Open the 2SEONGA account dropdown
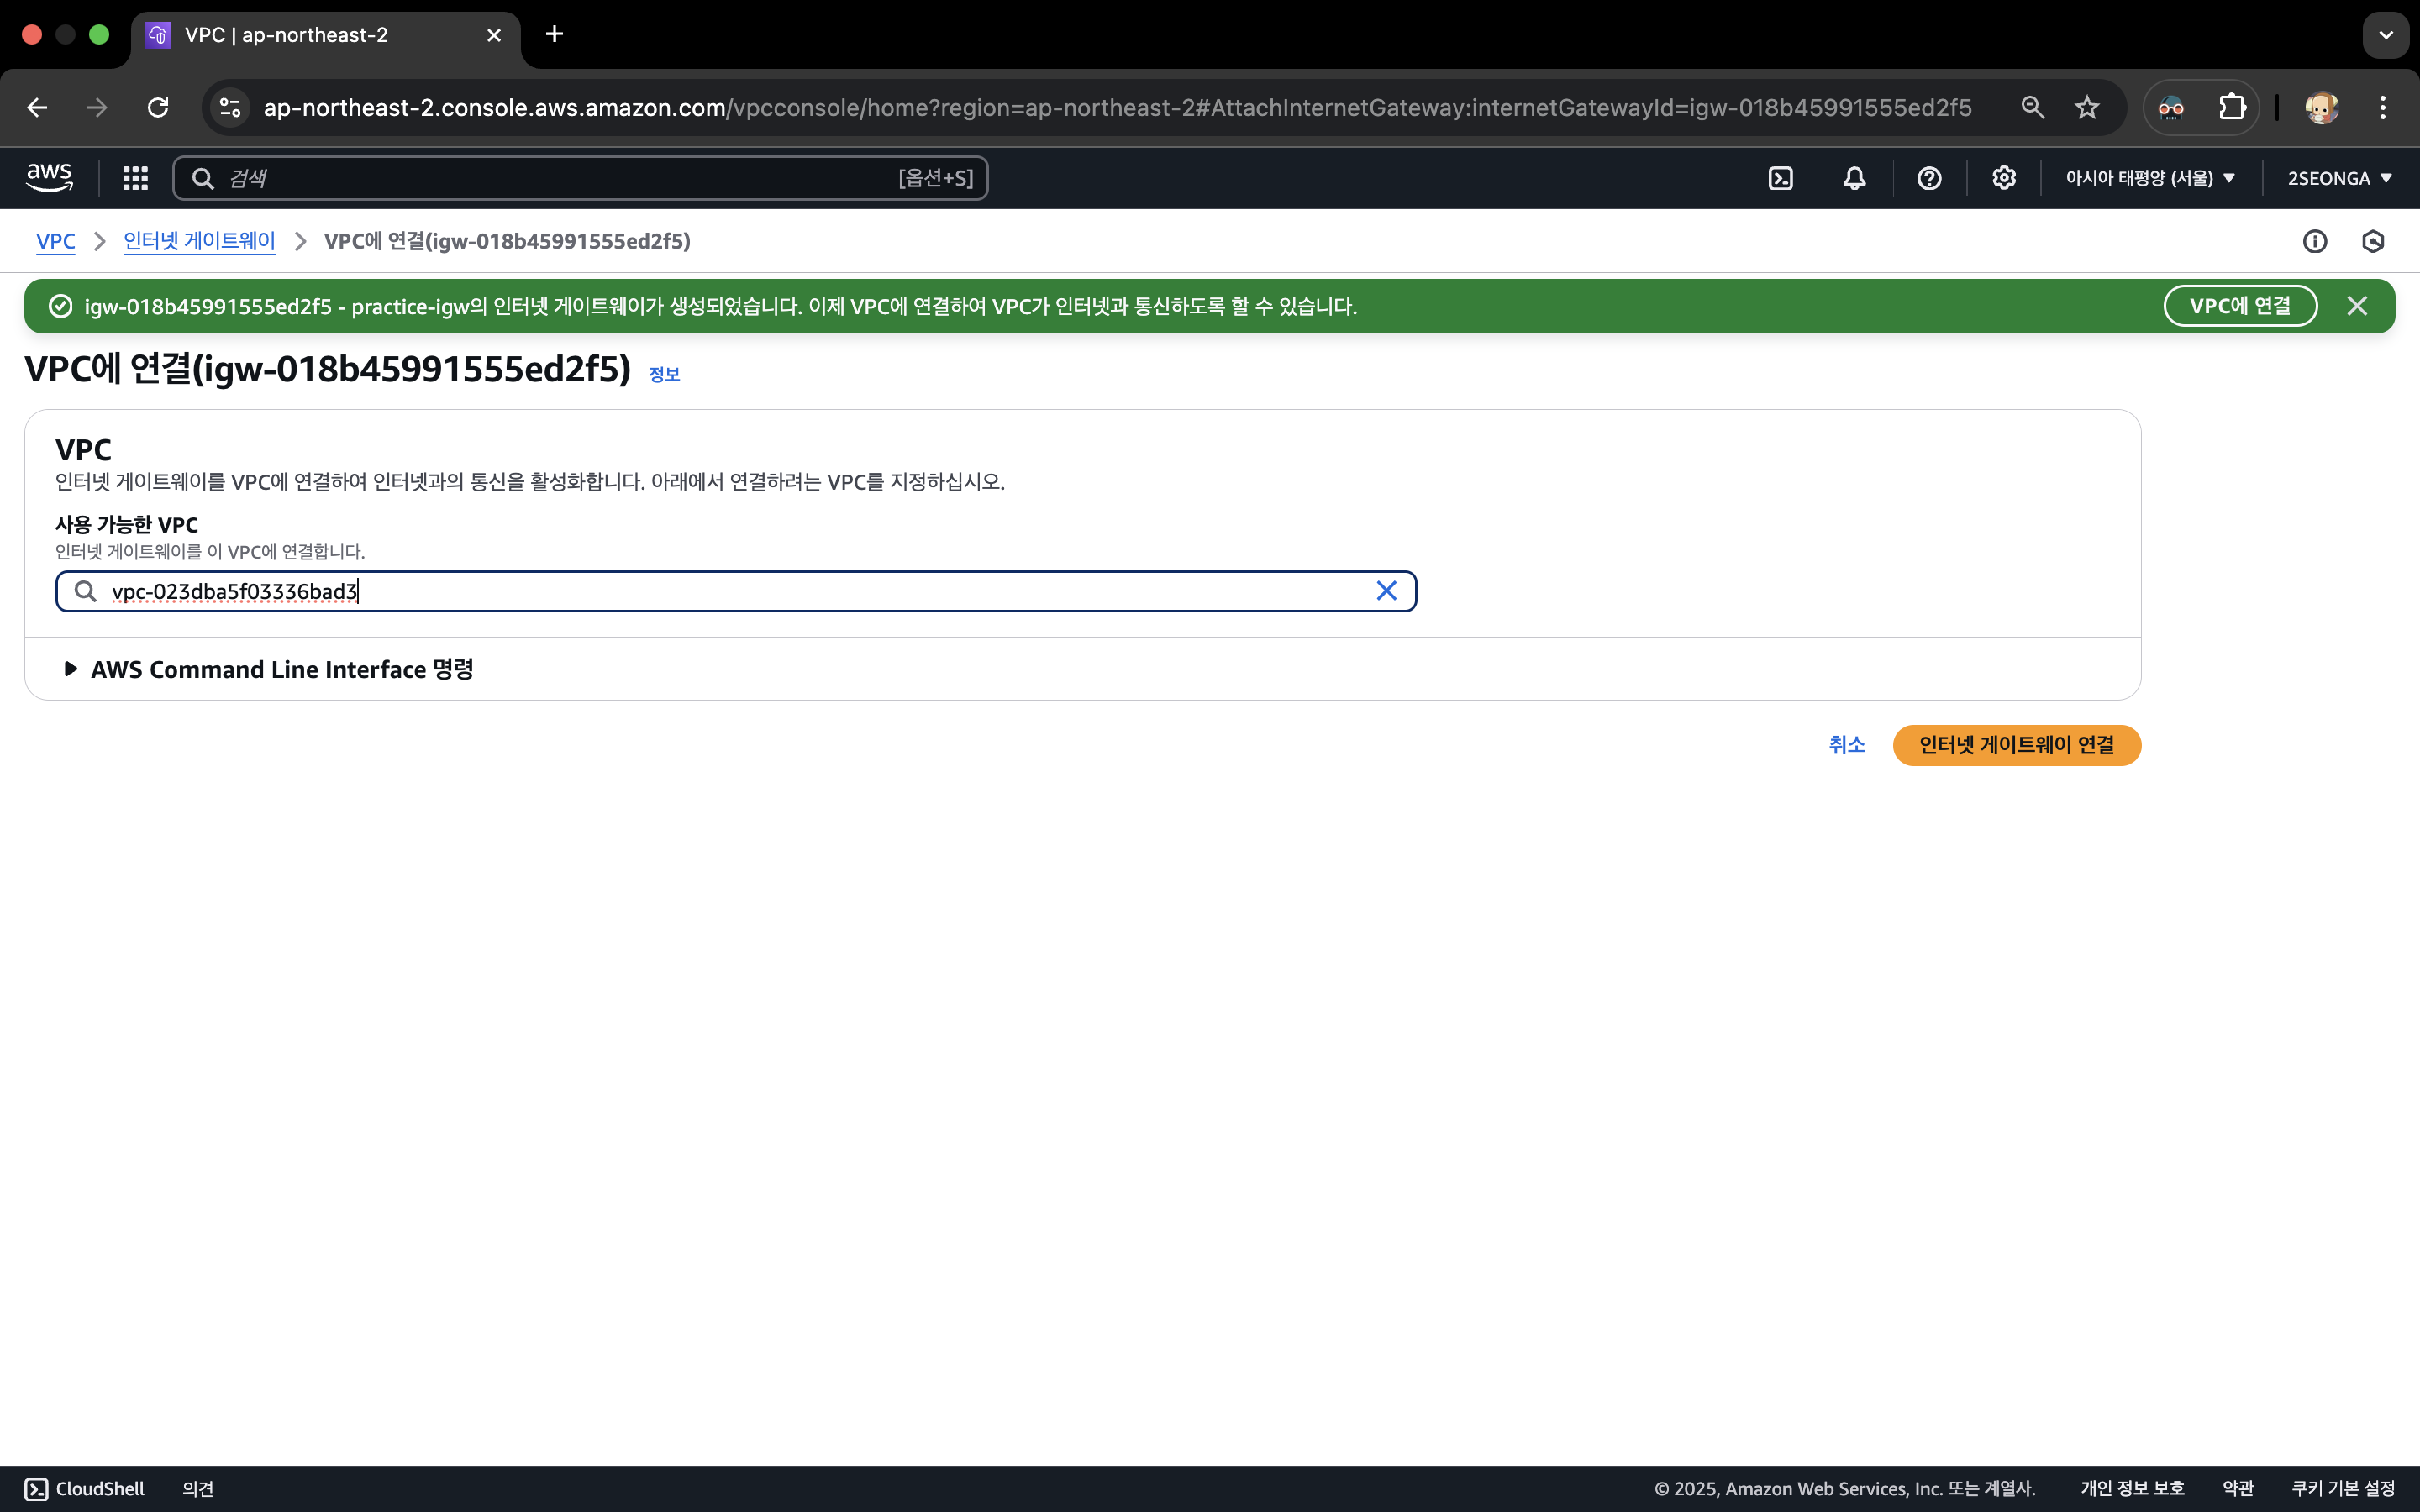This screenshot has height=1512, width=2420. click(2339, 178)
